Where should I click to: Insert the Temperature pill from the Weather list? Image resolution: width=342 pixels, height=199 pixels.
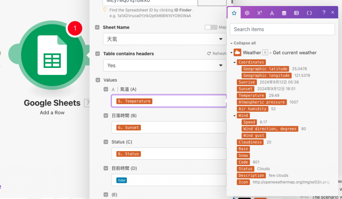[x=251, y=96]
